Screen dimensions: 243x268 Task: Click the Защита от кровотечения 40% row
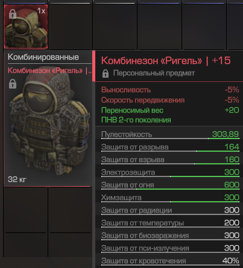tap(170, 261)
